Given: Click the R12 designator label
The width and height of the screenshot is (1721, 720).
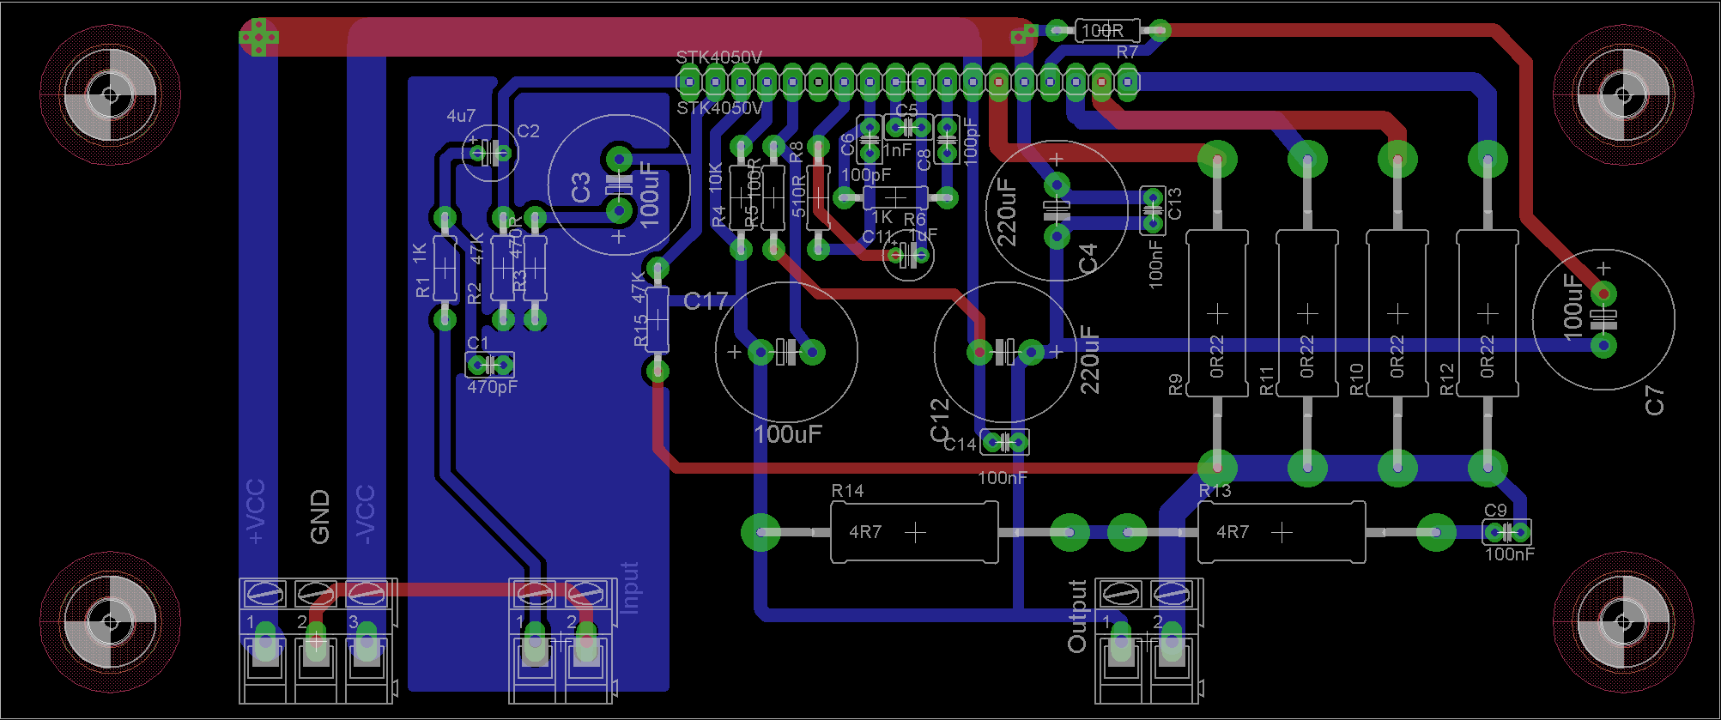Looking at the screenshot, I should coord(1447,379).
